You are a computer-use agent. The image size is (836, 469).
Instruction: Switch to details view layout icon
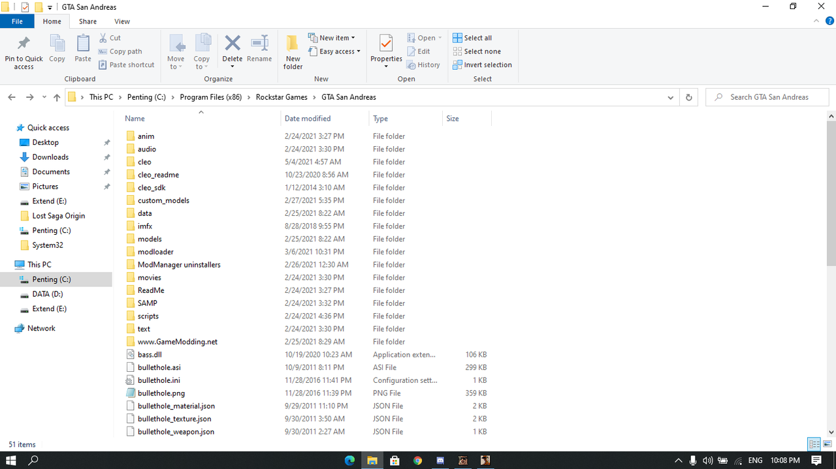[x=814, y=444]
